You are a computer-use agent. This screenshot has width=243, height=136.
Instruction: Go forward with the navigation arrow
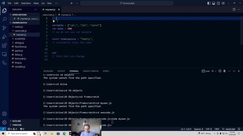77,3
